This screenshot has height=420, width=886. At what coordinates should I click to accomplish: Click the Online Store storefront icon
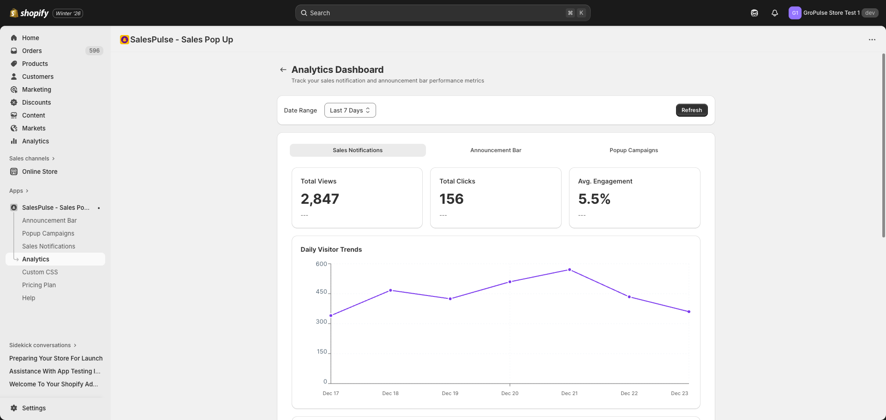[x=14, y=172]
